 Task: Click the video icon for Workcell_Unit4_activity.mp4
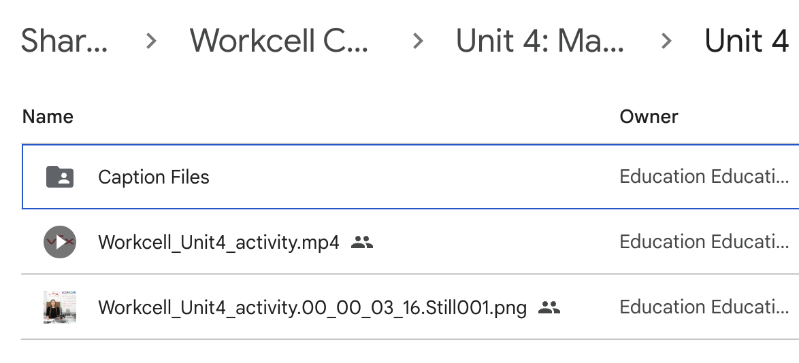(x=60, y=242)
